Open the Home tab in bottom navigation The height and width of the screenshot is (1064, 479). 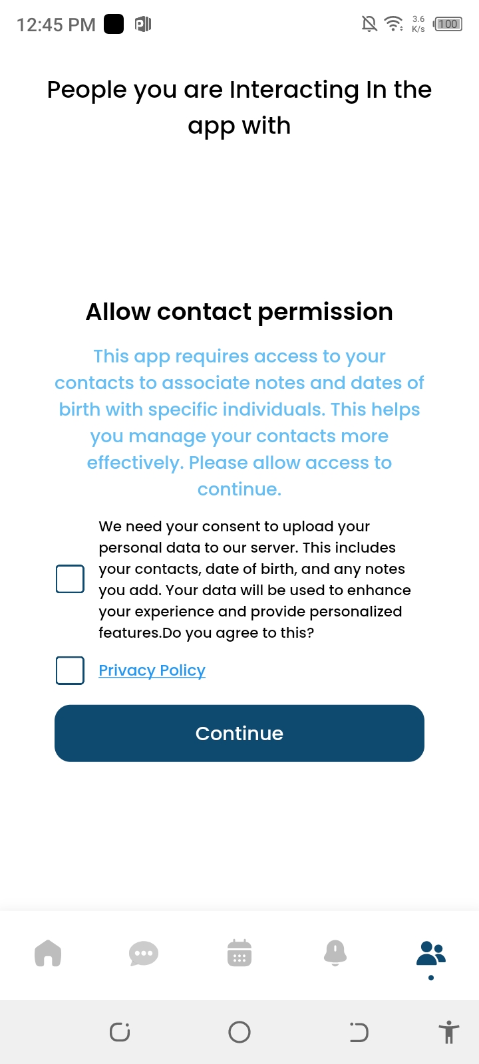pyautogui.click(x=48, y=954)
